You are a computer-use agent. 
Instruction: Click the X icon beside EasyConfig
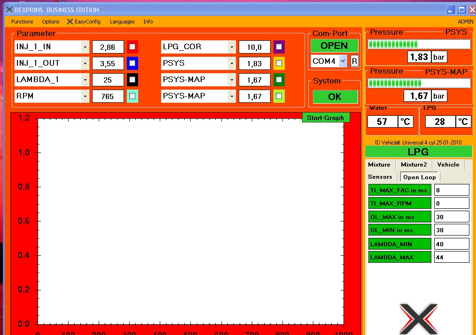point(70,22)
